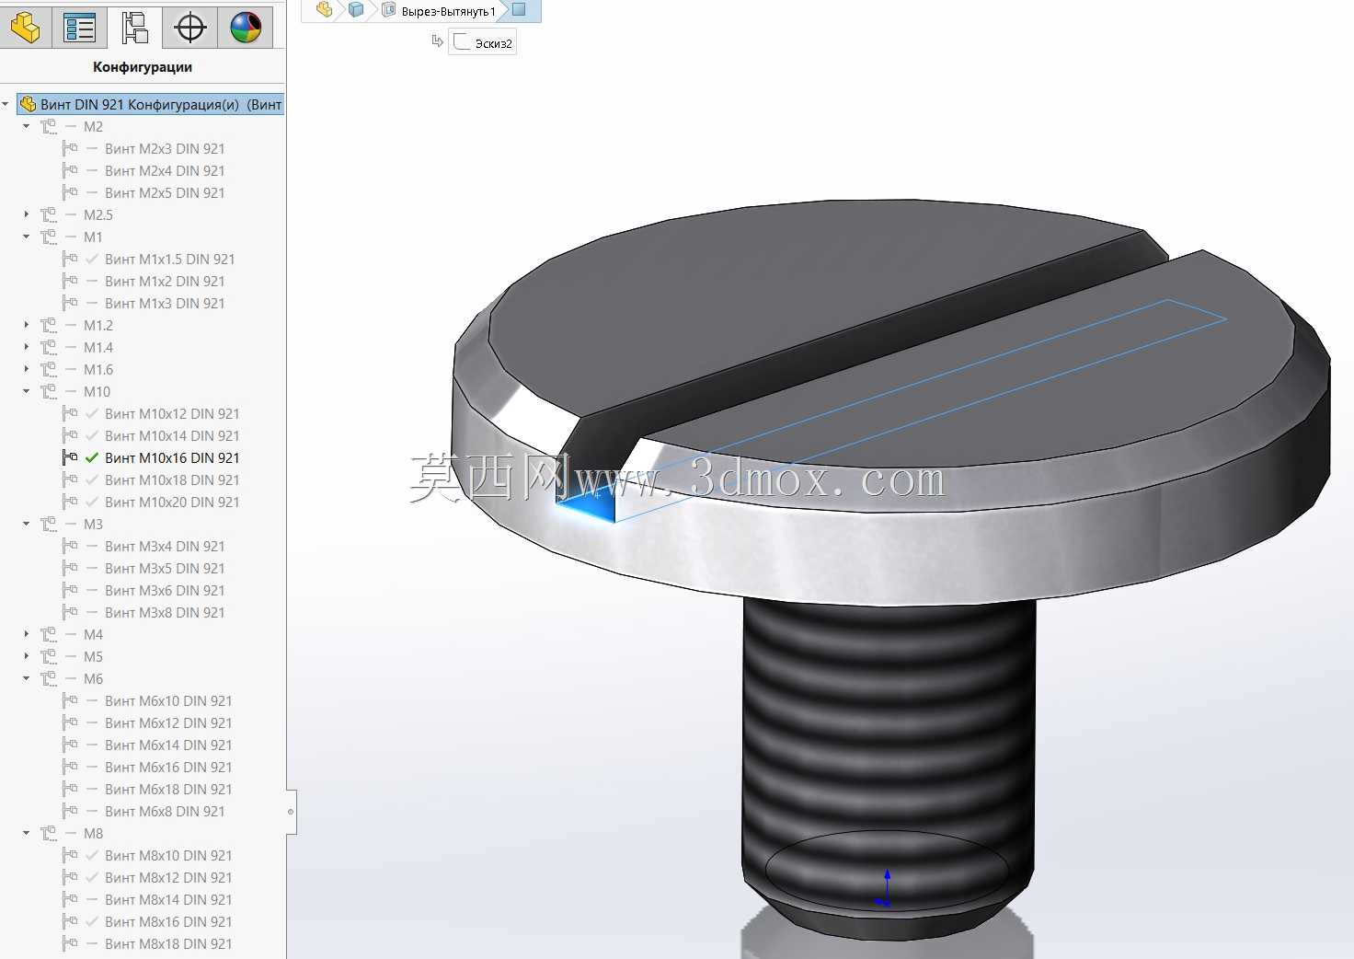This screenshot has height=959, width=1354.
Task: Click the M5 group folder icon
Action: [x=49, y=656]
